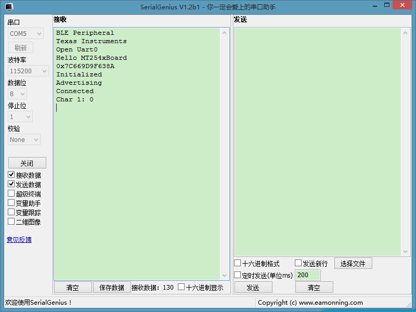The width and height of the screenshot is (416, 312).
Task: Click the 接收数据: 130 byte counter
Action: click(152, 288)
